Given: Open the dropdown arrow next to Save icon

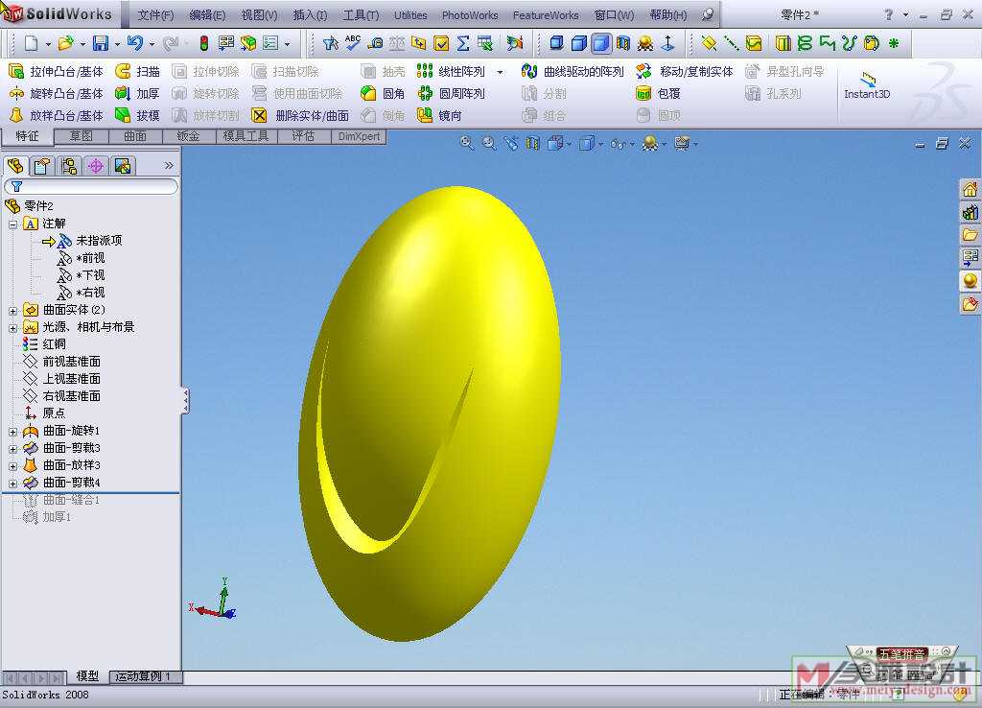Looking at the screenshot, I should point(117,44).
